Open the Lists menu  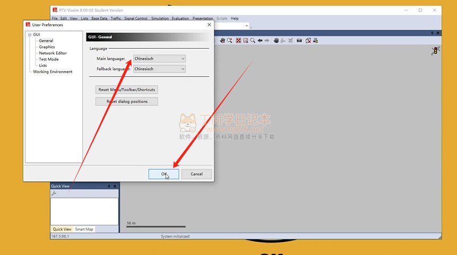[x=84, y=19]
